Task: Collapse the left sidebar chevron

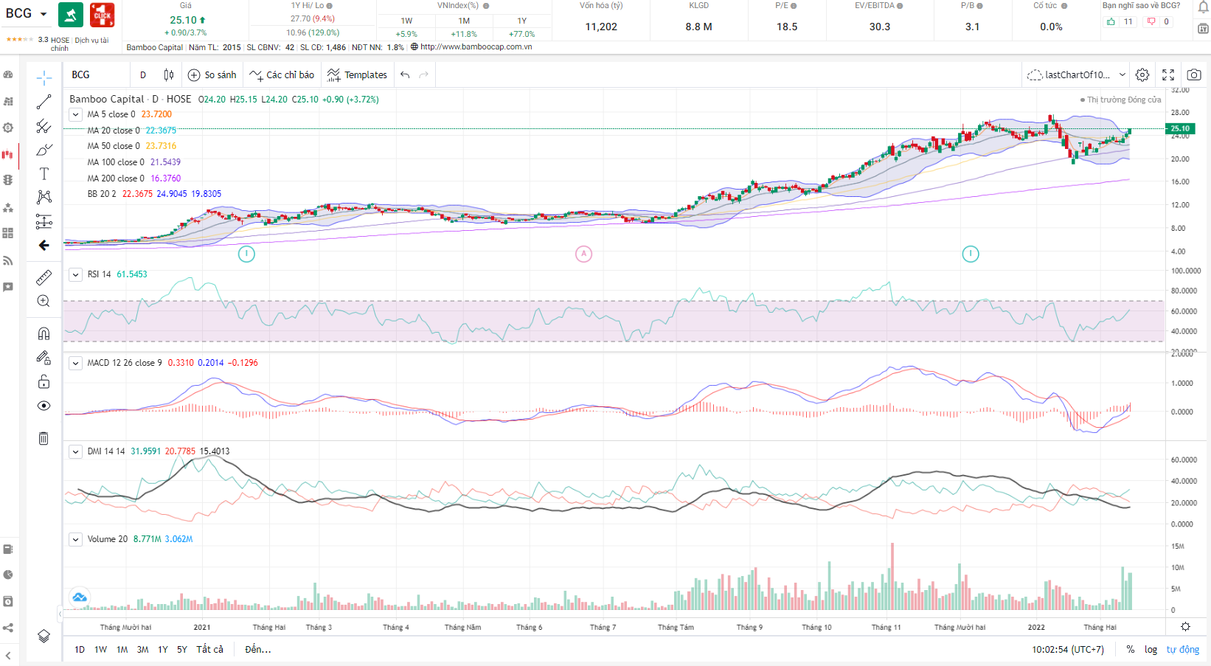Action: tap(8, 655)
